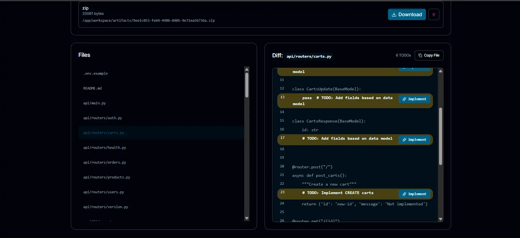Click Diff panel scrollbar down arrow
520x238 pixels.
click(440, 219)
